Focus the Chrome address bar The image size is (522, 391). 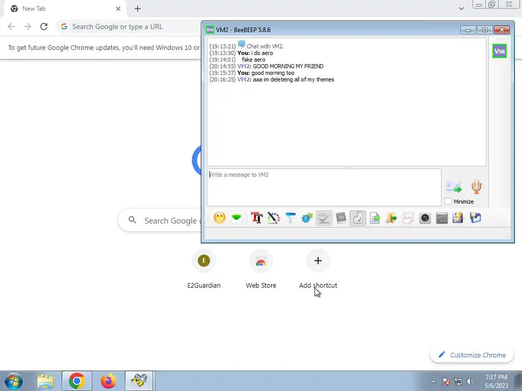128,26
